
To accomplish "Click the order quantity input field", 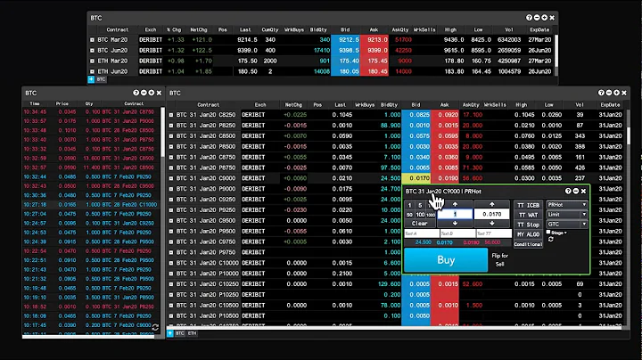I will (455, 214).
